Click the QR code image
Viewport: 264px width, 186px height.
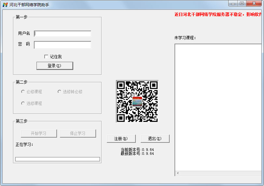pyautogui.click(x=137, y=101)
